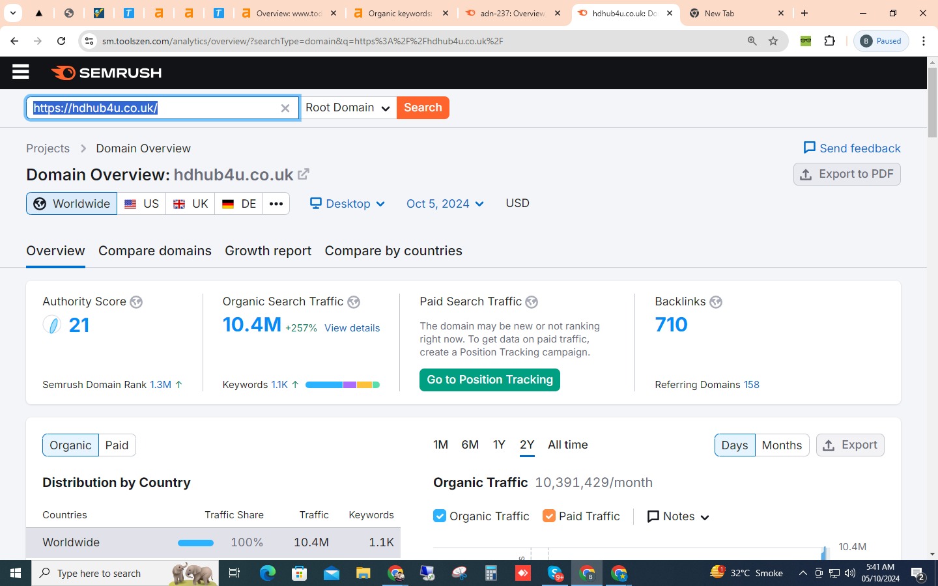This screenshot has width=938, height=586.
Task: Click the Worldwide traffic share bar
Action: (195, 543)
